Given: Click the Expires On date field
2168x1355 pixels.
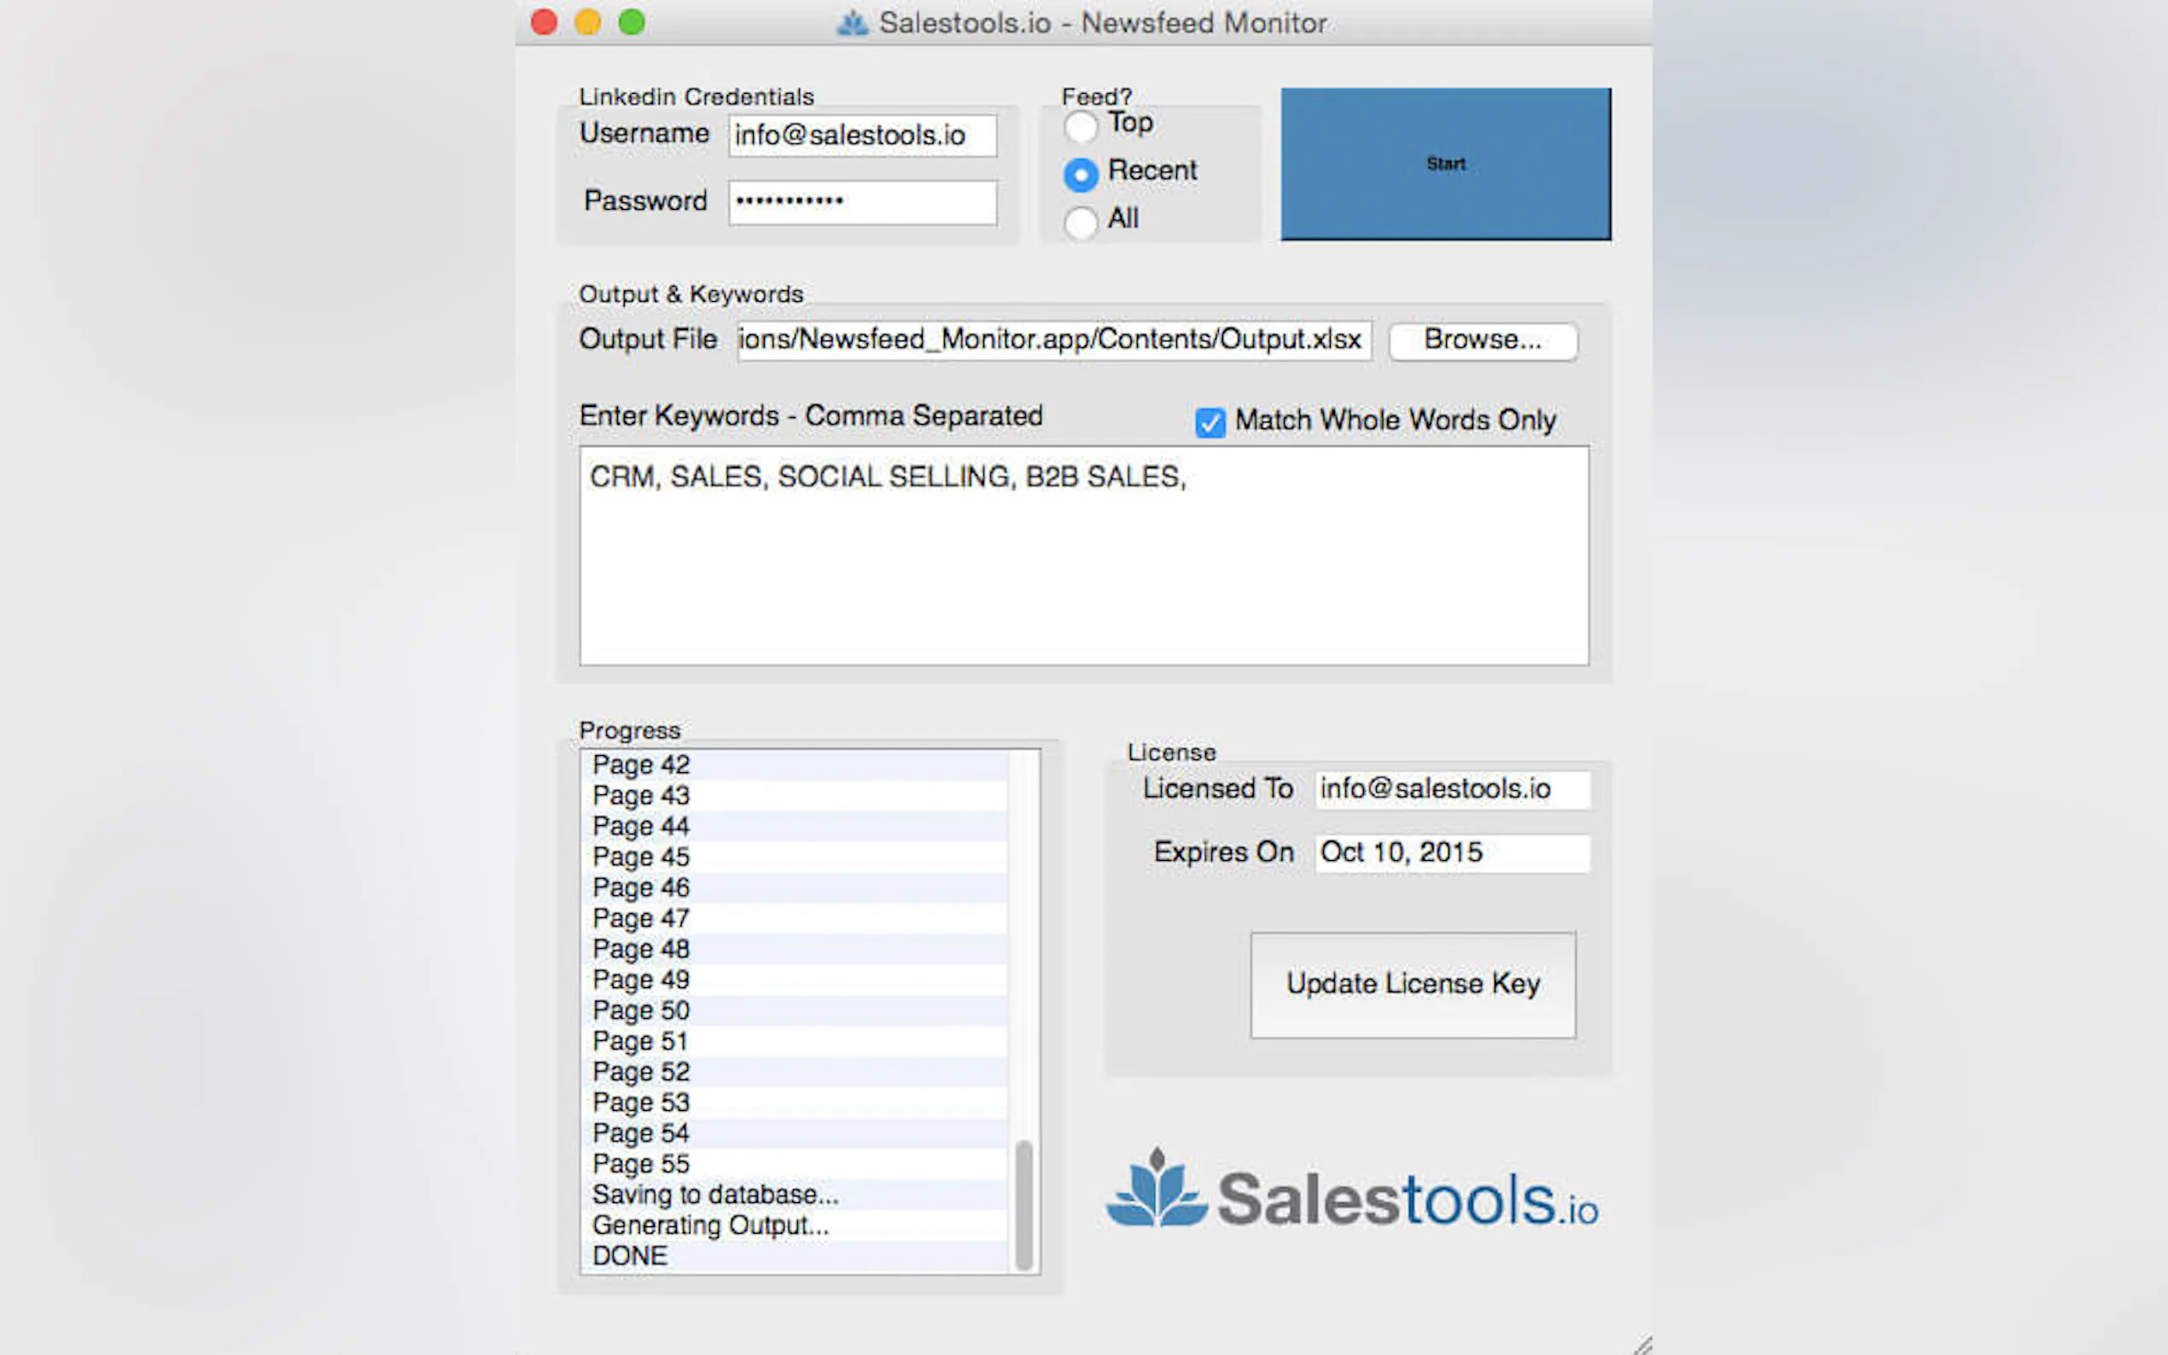Looking at the screenshot, I should click(x=1452, y=852).
